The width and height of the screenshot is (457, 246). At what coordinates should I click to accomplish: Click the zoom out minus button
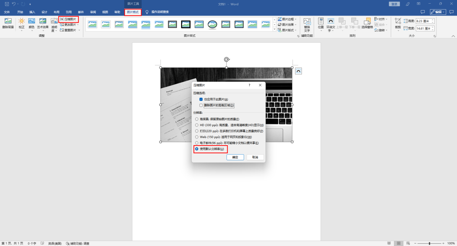pyautogui.click(x=415, y=243)
